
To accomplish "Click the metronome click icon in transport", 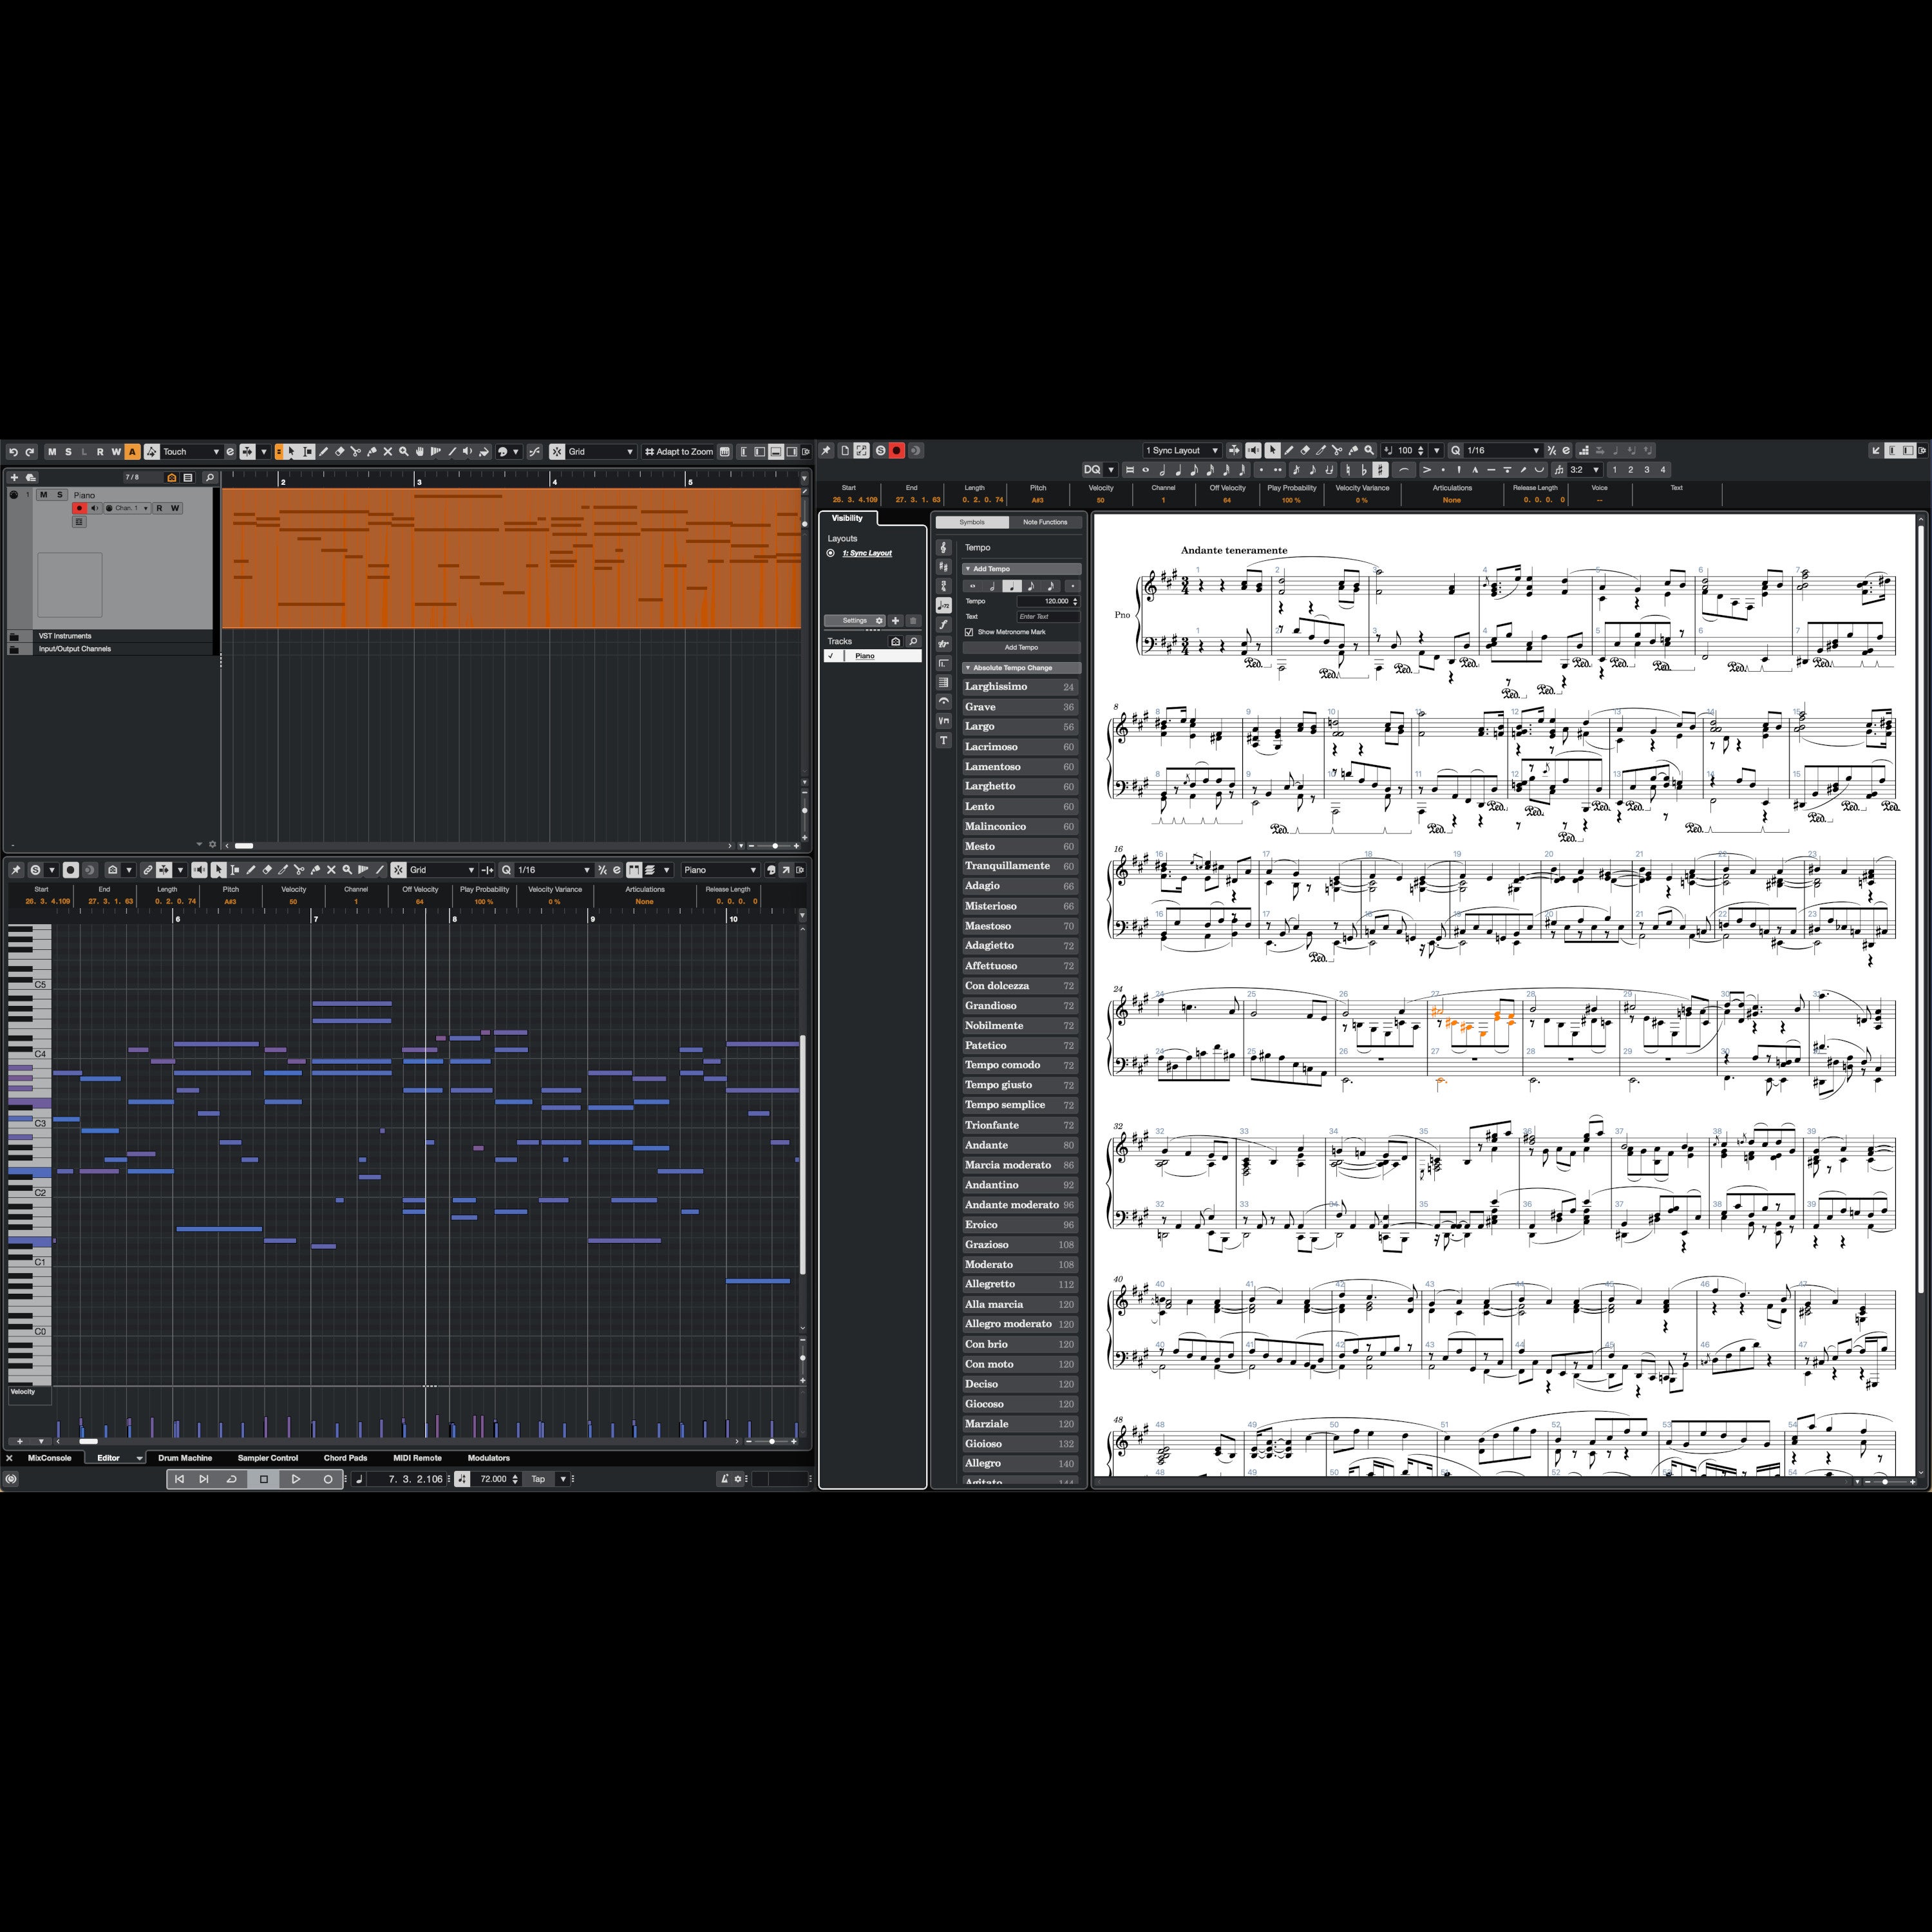I will (x=724, y=1479).
